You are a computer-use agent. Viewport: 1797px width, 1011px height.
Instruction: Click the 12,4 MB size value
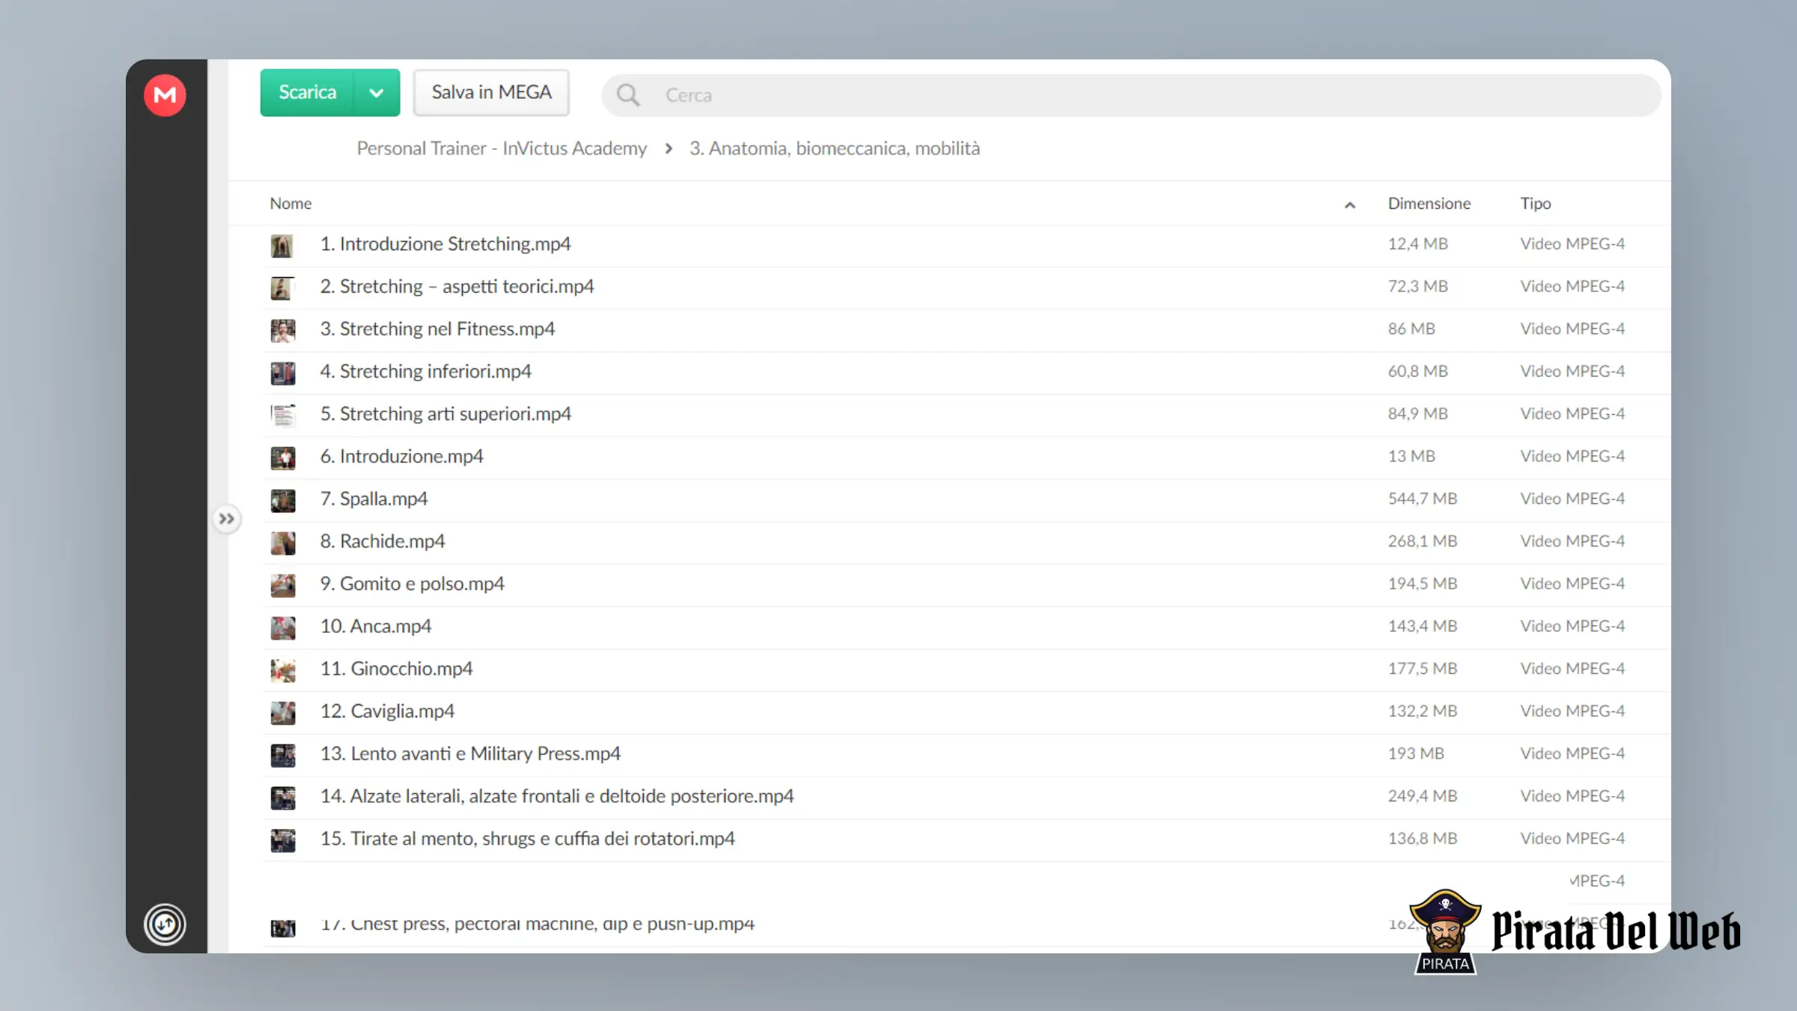(x=1417, y=244)
